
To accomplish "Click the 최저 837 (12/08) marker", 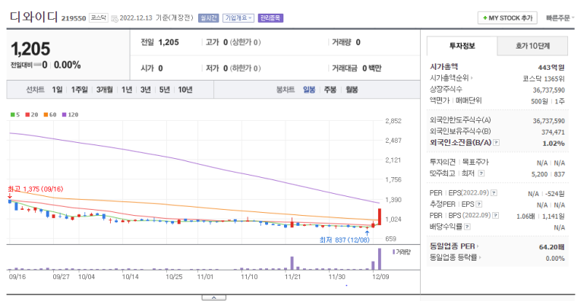I will pos(345,240).
